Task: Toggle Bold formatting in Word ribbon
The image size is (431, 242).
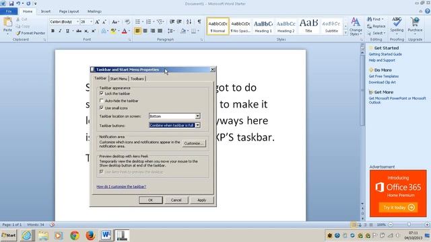Action: tap(53, 31)
